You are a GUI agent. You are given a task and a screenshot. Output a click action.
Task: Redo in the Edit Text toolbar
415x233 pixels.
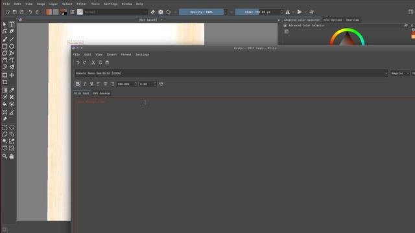pos(85,63)
